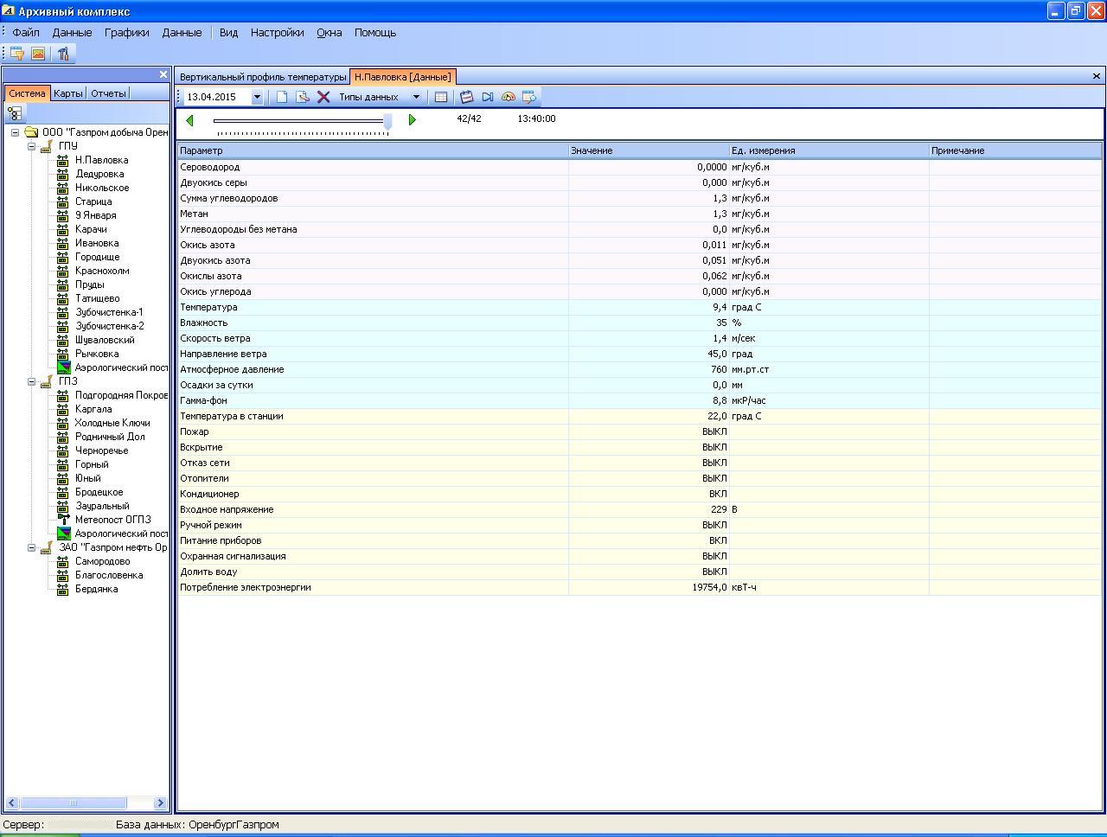
Task: Switch to the Отчеты tab
Action: 108,93
